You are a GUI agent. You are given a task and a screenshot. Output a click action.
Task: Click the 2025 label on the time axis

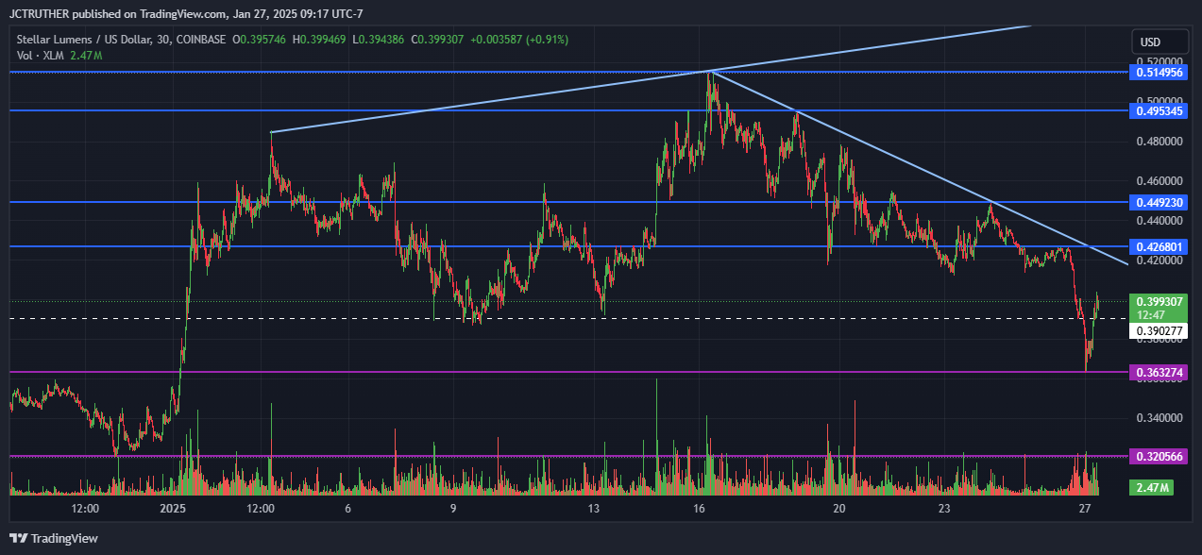174,509
